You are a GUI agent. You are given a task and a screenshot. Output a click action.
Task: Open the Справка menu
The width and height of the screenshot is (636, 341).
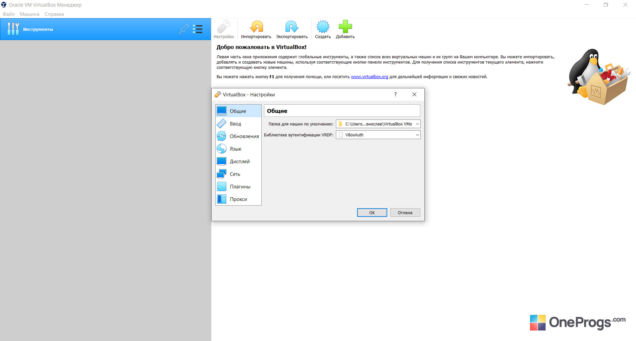point(54,14)
